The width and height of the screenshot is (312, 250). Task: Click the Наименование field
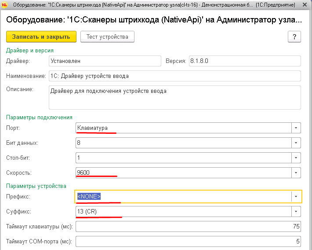coord(175,76)
